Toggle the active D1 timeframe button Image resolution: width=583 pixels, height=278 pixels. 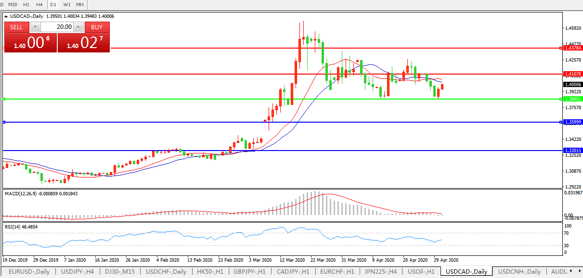point(53,4)
